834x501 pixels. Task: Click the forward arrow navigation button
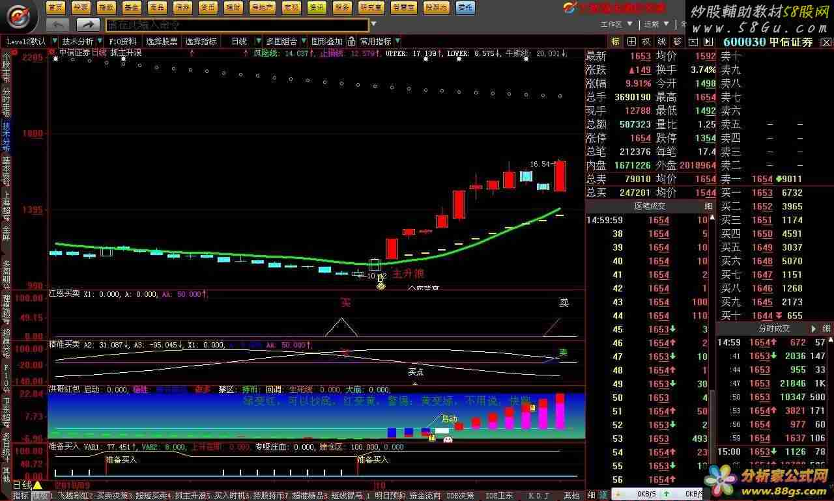click(x=88, y=25)
